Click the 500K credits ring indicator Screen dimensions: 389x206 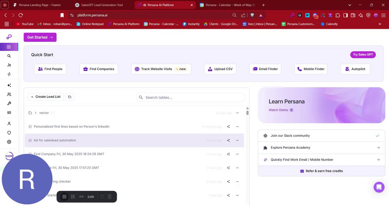click(9, 156)
